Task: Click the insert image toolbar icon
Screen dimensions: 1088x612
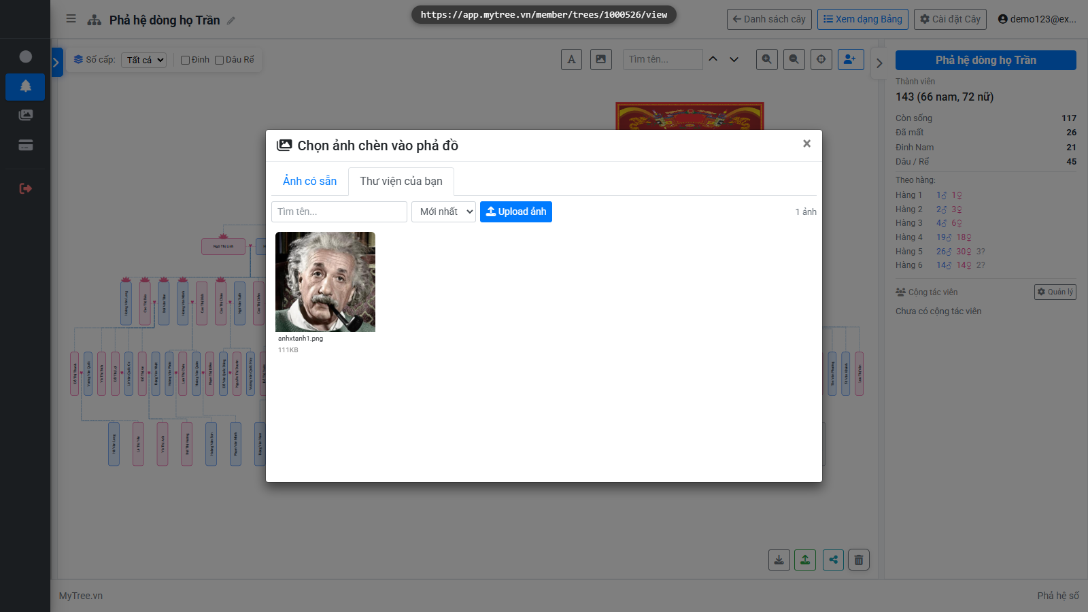Action: [601, 59]
